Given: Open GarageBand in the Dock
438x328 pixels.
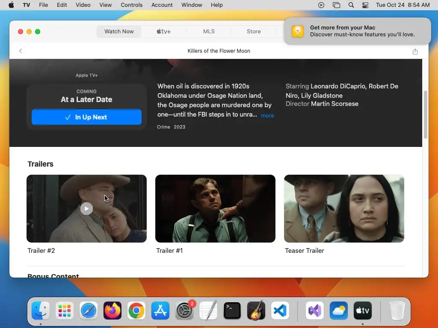Looking at the screenshot, I should 256,310.
